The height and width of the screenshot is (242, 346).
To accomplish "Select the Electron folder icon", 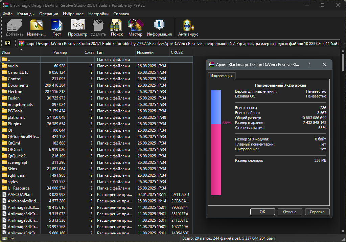I will [4, 92].
